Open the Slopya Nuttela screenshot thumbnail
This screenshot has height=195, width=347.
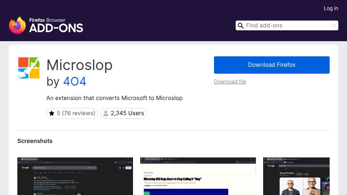pos(296,176)
